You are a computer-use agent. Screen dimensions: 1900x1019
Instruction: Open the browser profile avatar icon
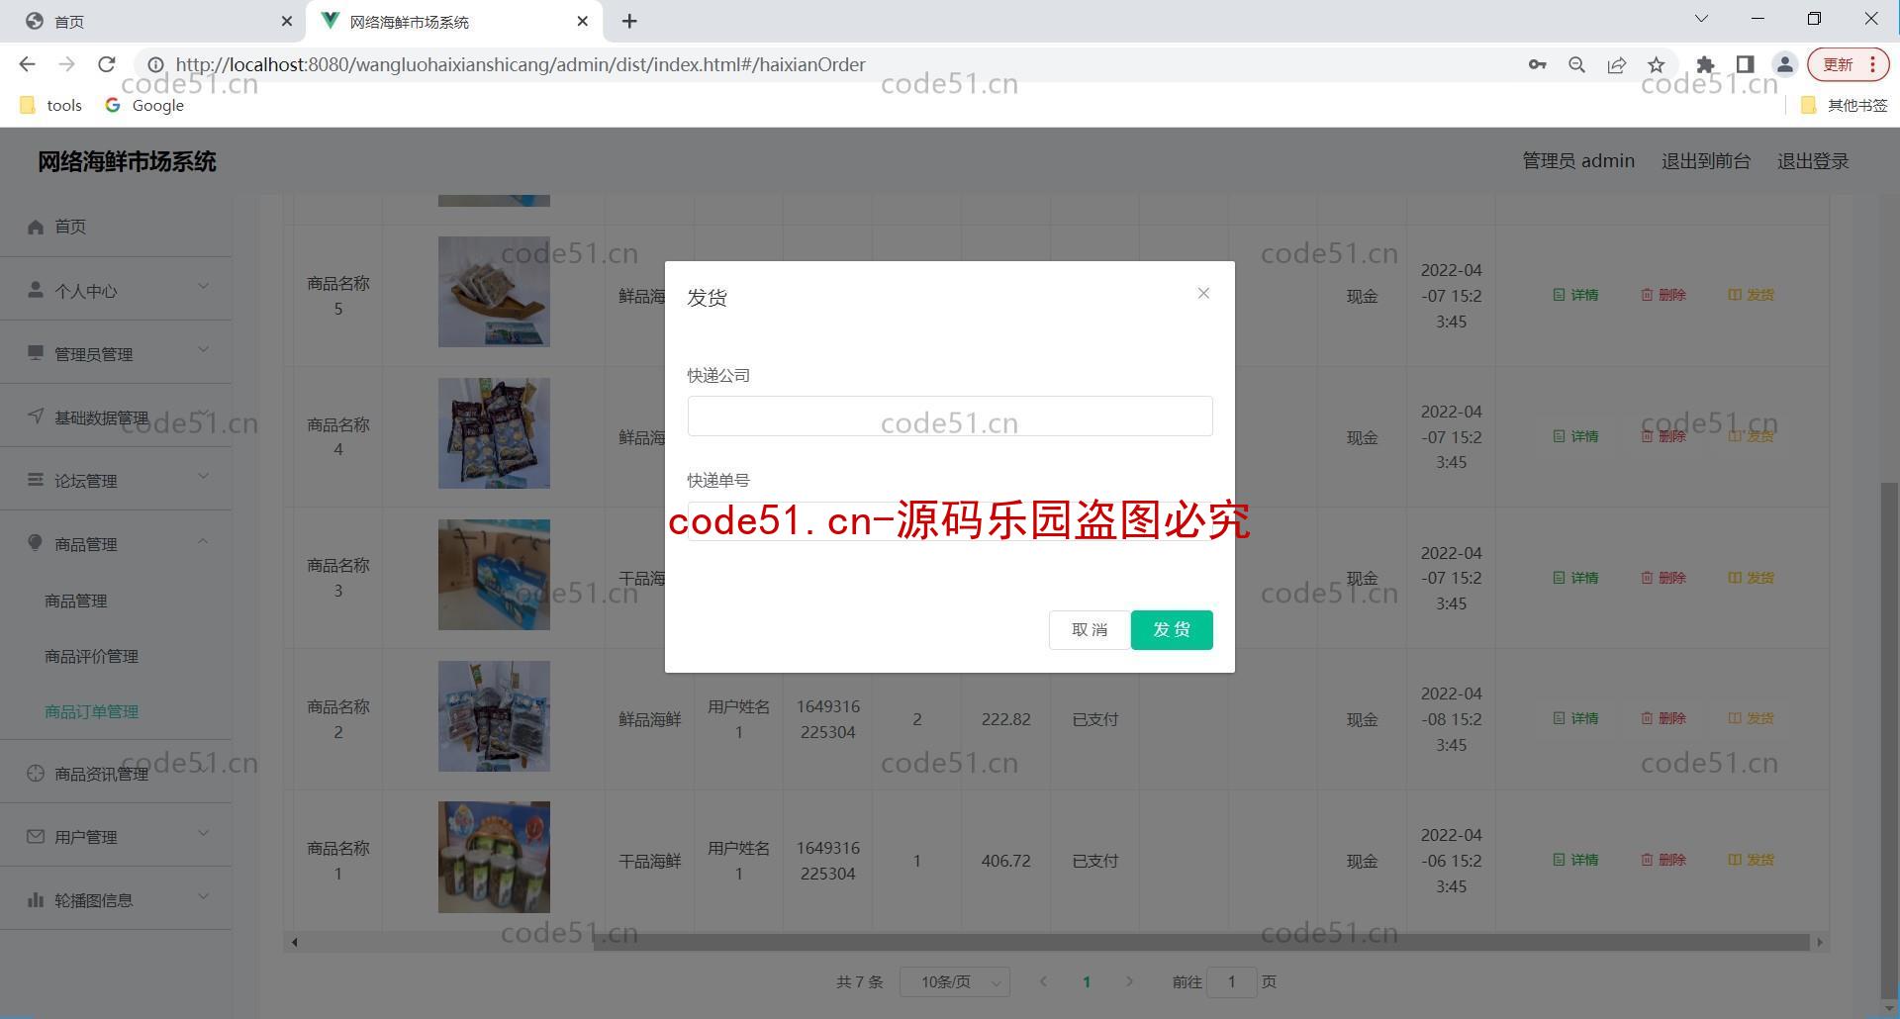point(1784,64)
